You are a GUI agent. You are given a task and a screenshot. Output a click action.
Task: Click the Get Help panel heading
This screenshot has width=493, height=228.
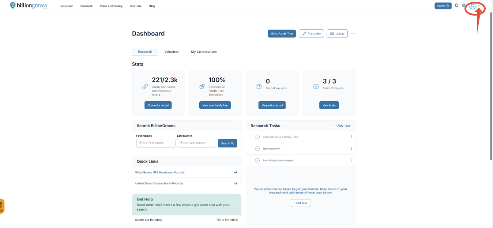pyautogui.click(x=145, y=199)
